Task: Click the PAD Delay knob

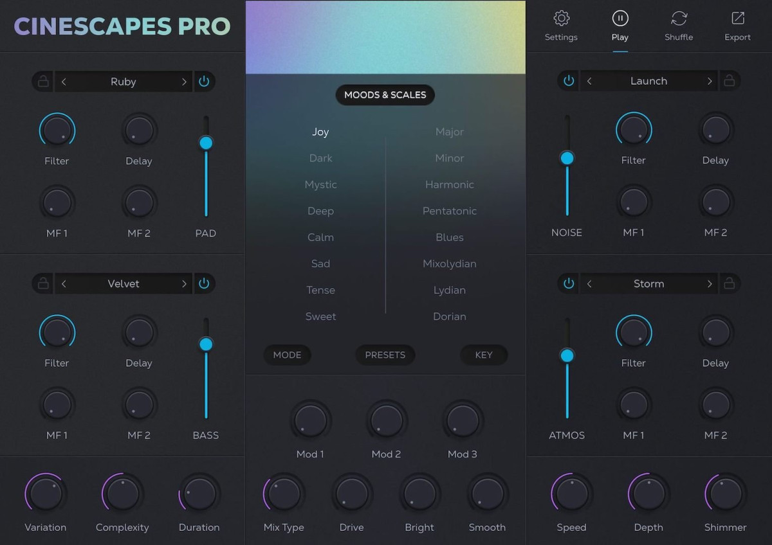Action: 139,131
